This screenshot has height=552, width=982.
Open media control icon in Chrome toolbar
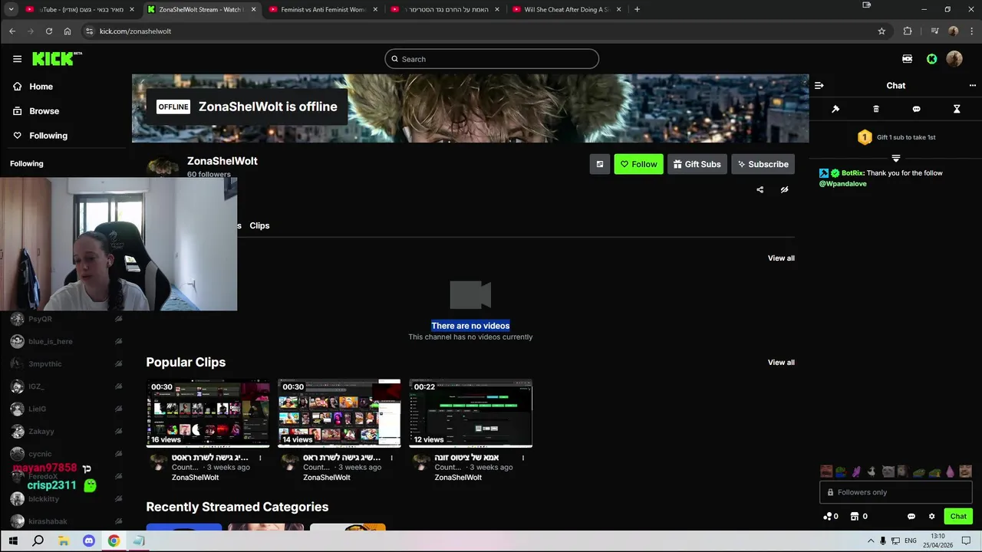point(934,31)
